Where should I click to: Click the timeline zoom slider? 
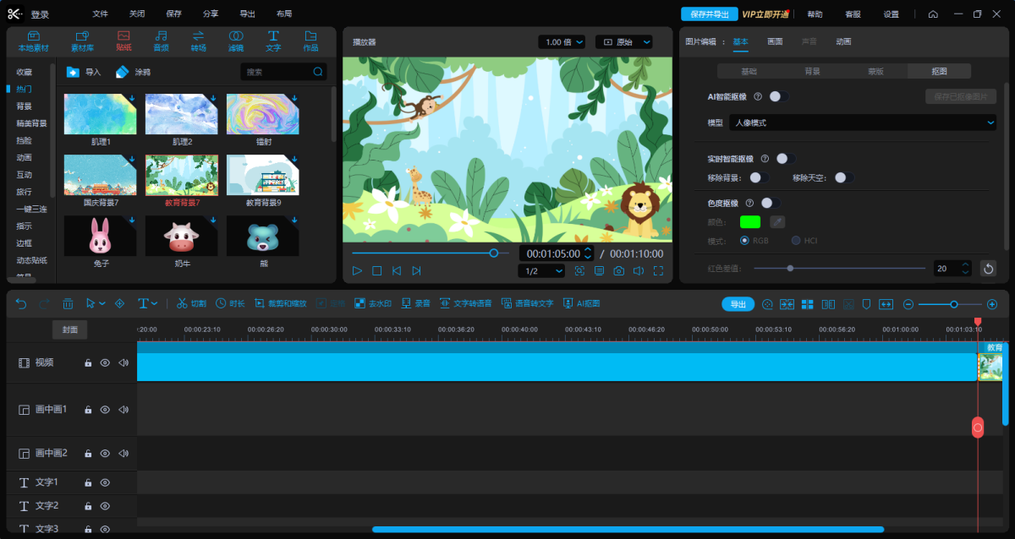pos(950,304)
